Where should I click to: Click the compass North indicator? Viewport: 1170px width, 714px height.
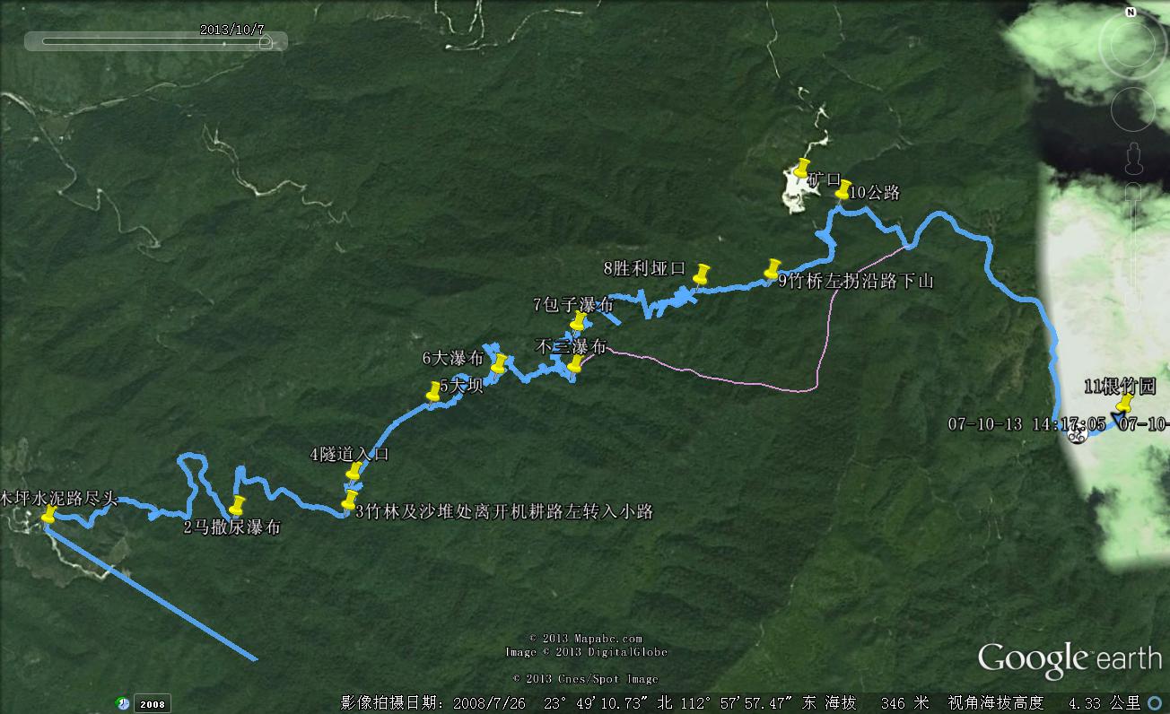click(x=1131, y=13)
